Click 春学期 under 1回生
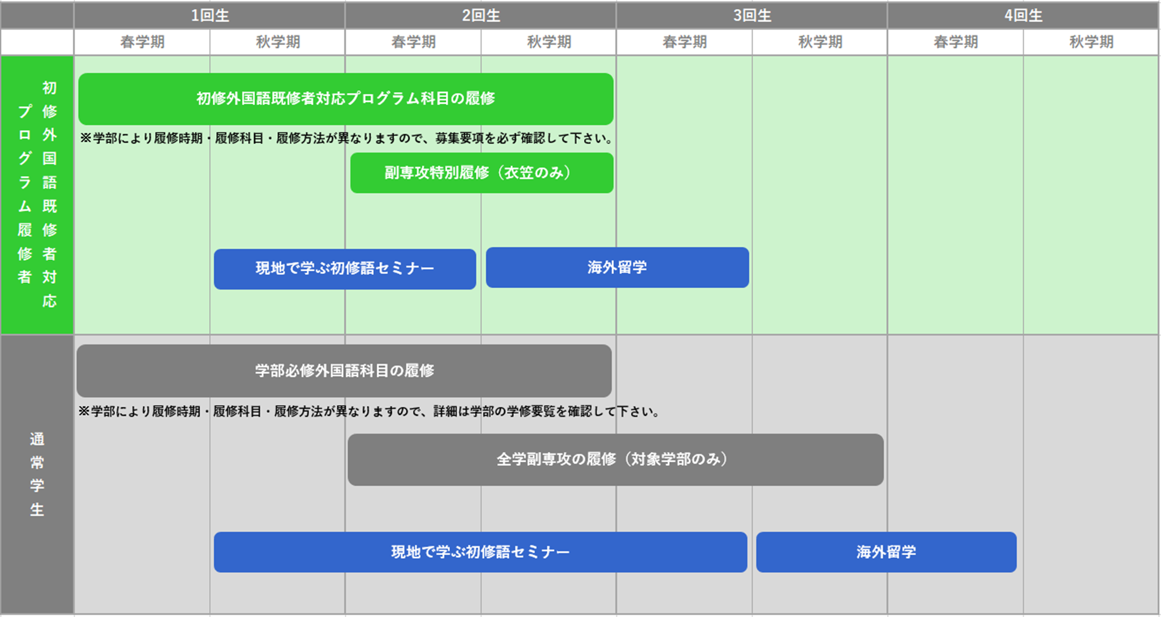Image resolution: width=1161 pixels, height=617 pixels. [x=142, y=42]
